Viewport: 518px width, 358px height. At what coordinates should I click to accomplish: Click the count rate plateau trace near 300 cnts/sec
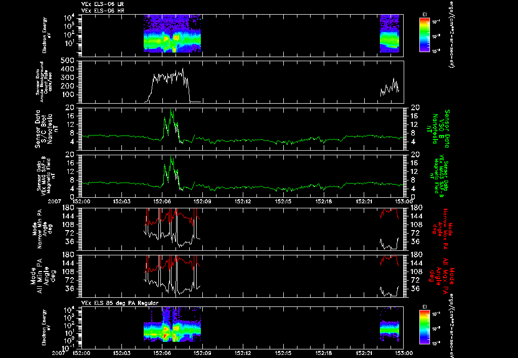pos(168,77)
